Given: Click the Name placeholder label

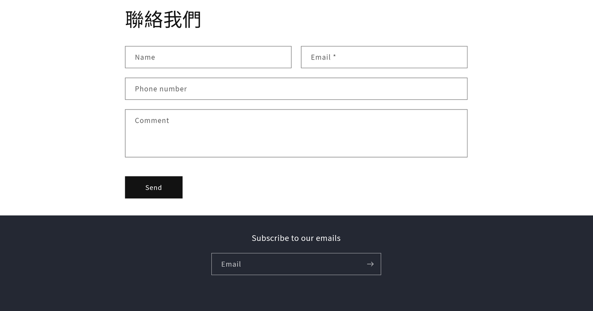Looking at the screenshot, I should 145,57.
